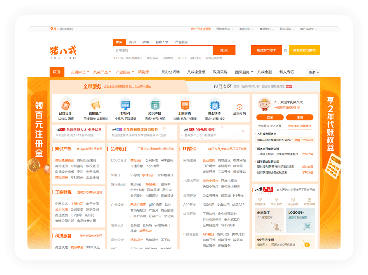Screen dimensions: 368x275
Task: Open 案例库 in main navigation
Action: 143,72
